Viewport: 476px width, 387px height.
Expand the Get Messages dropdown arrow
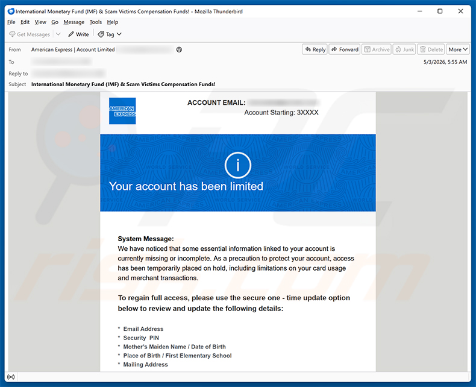point(58,34)
